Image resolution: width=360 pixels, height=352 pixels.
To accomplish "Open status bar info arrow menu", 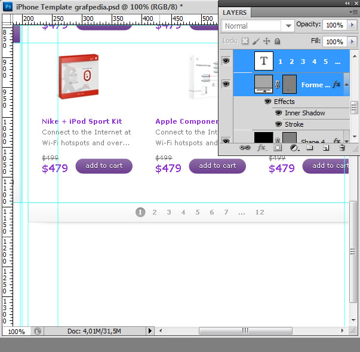I will [150, 331].
